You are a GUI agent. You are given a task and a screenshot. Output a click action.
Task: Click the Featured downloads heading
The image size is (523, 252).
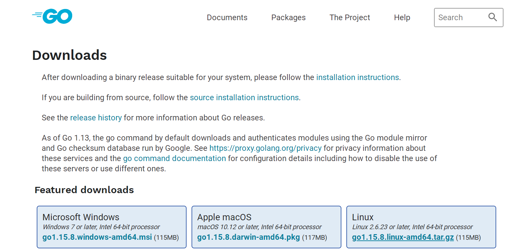tap(84, 190)
